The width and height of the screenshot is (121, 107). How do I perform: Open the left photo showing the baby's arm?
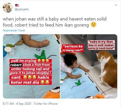pos(31,66)
